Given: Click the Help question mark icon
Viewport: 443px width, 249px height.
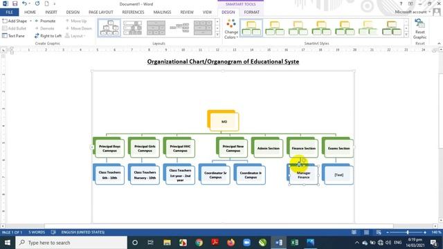Looking at the screenshot, I should (401, 3).
